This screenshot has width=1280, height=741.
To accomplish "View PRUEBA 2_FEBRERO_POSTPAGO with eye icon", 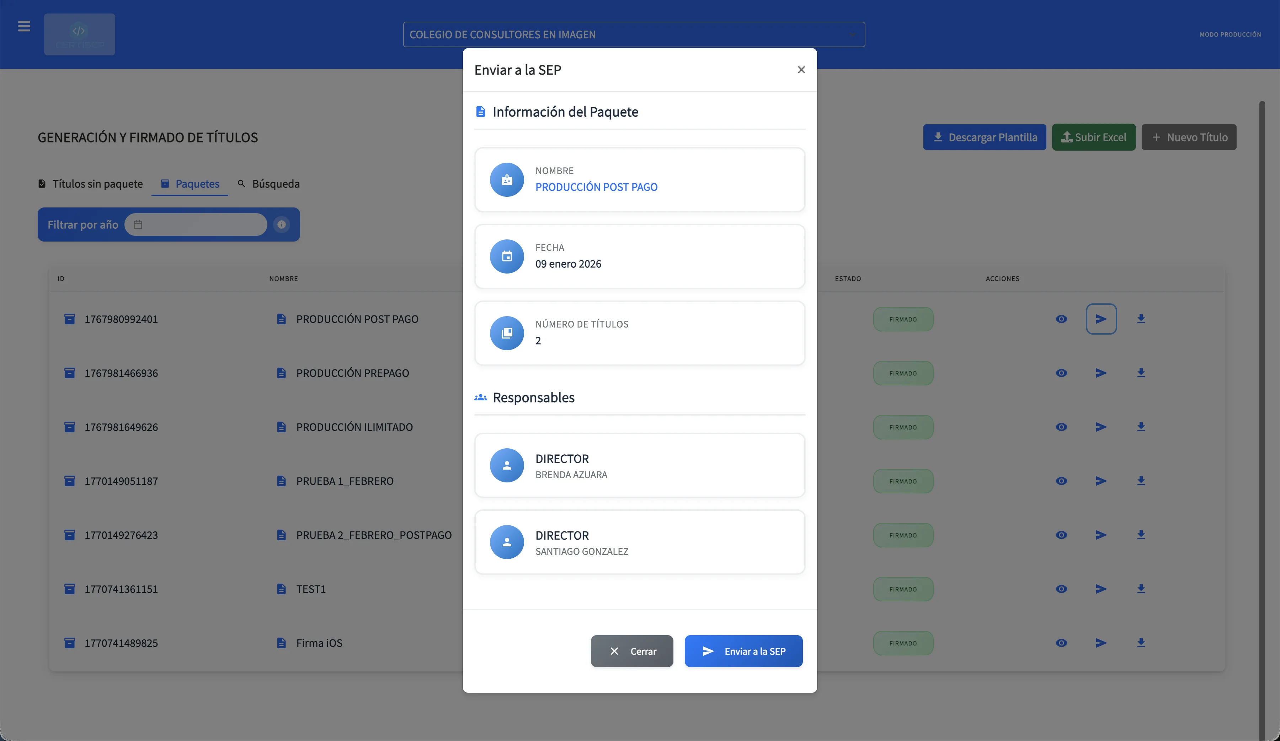I will pyautogui.click(x=1061, y=535).
